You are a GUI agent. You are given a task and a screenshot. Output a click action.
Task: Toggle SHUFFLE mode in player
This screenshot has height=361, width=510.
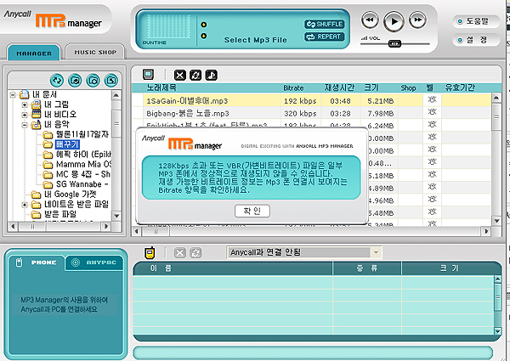coord(325,24)
